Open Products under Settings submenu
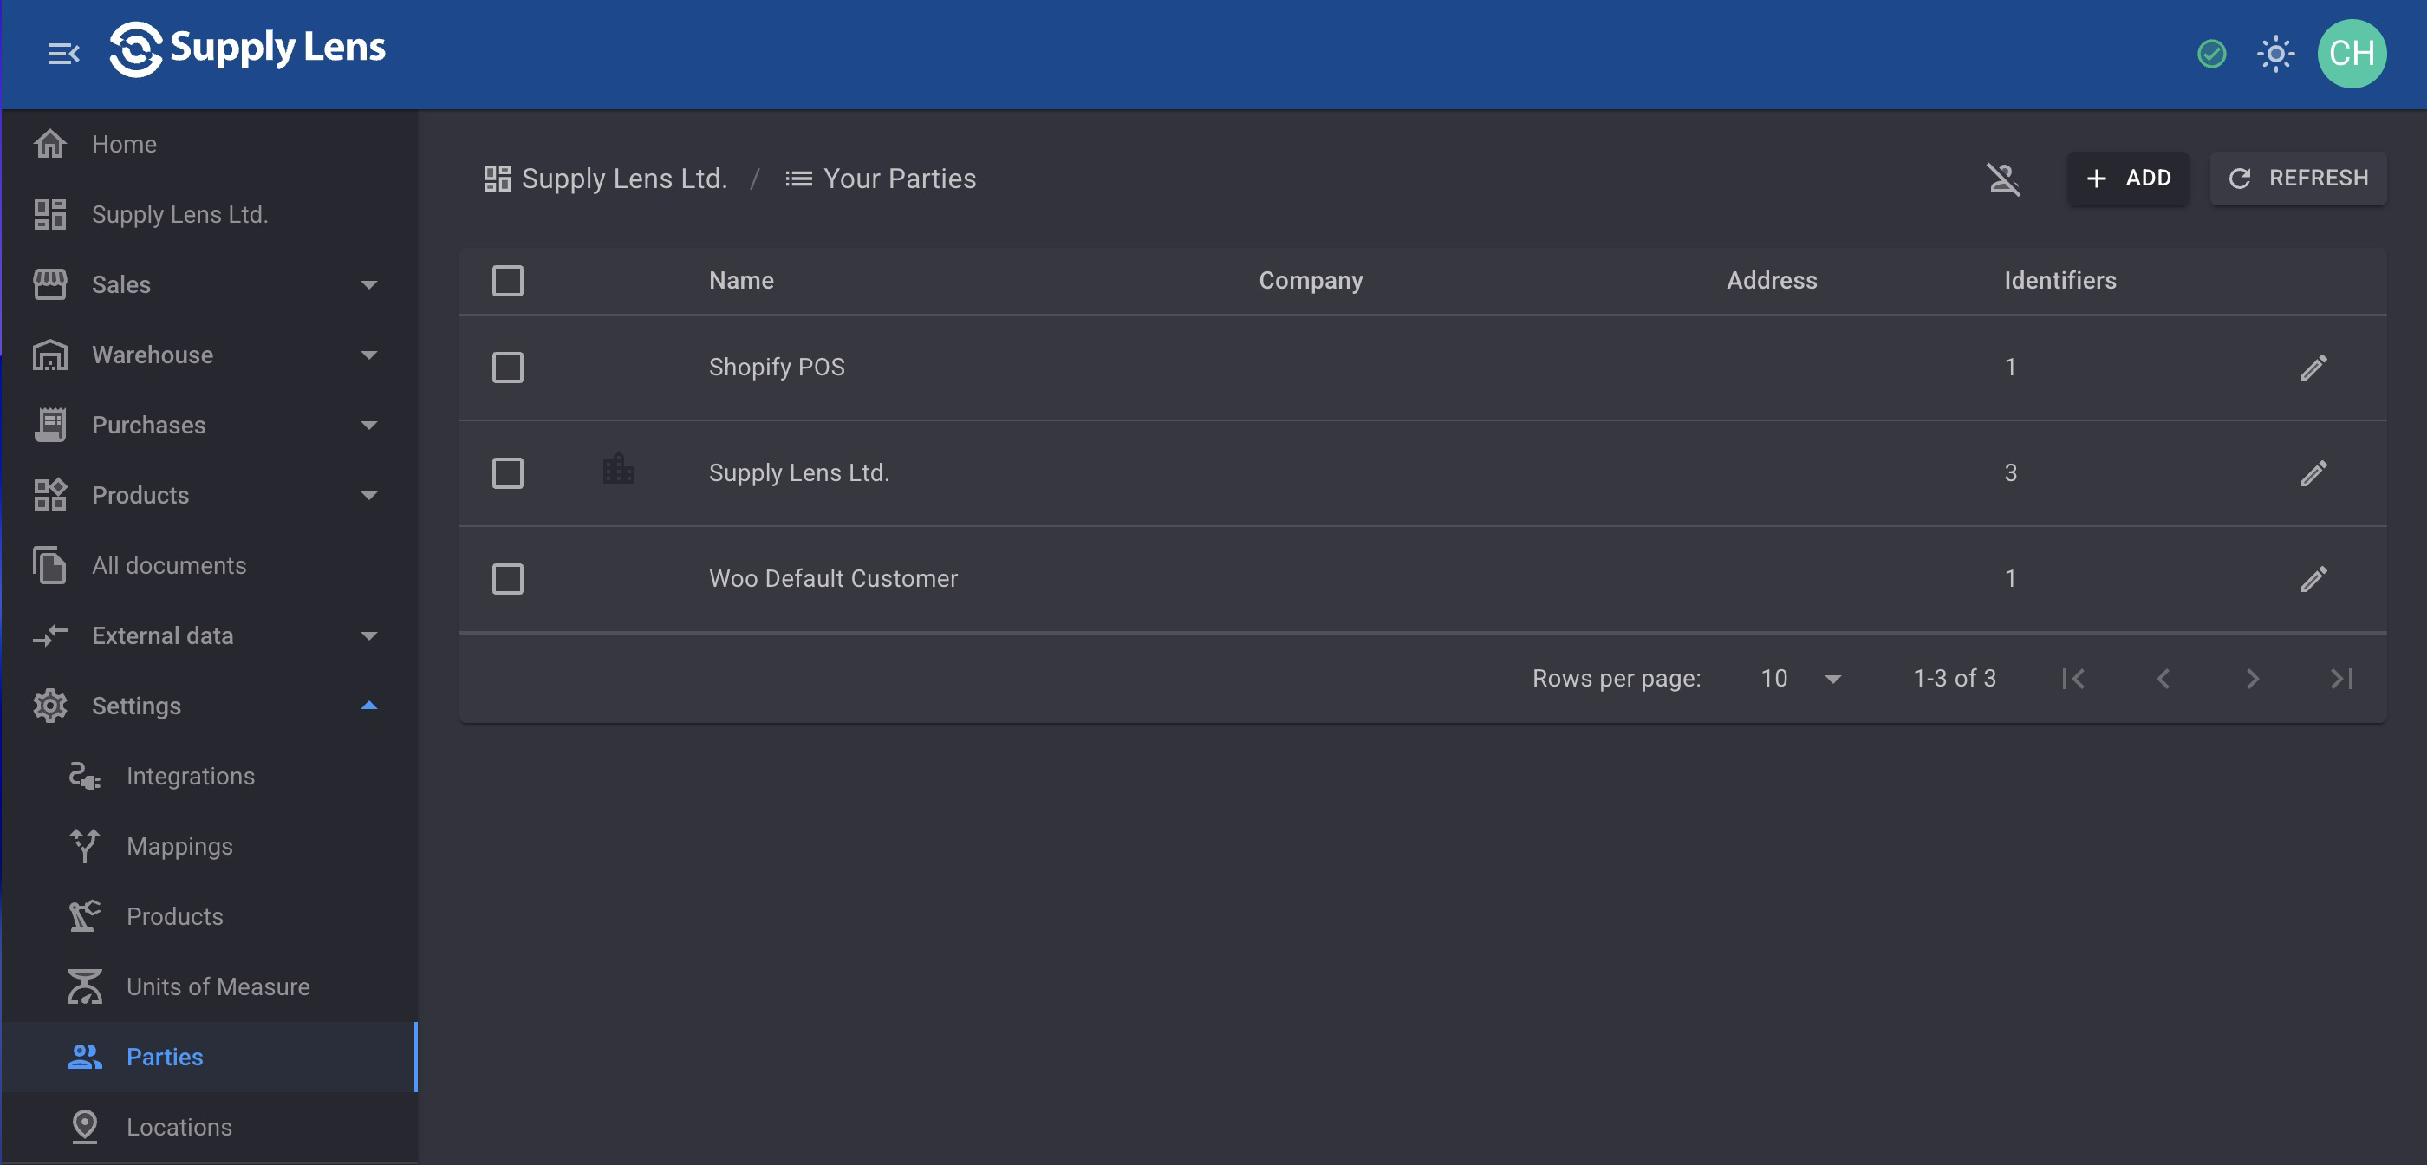 [x=209, y=917]
